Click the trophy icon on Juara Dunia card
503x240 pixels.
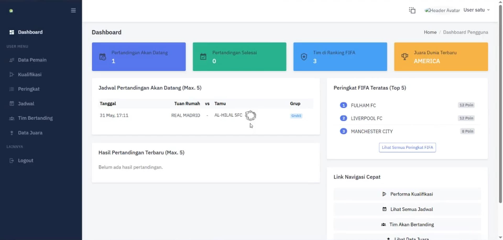coord(405,56)
